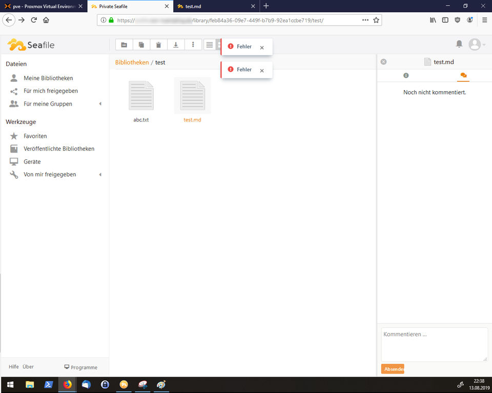Open File Explorer from the taskbar
The image size is (492, 393).
click(30, 385)
